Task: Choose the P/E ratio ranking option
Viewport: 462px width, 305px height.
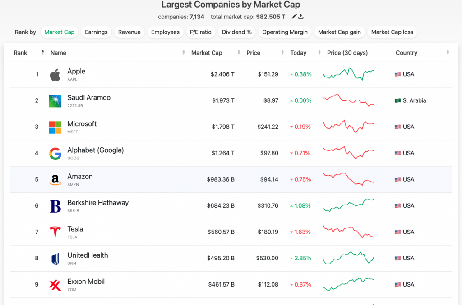Action: [200, 32]
